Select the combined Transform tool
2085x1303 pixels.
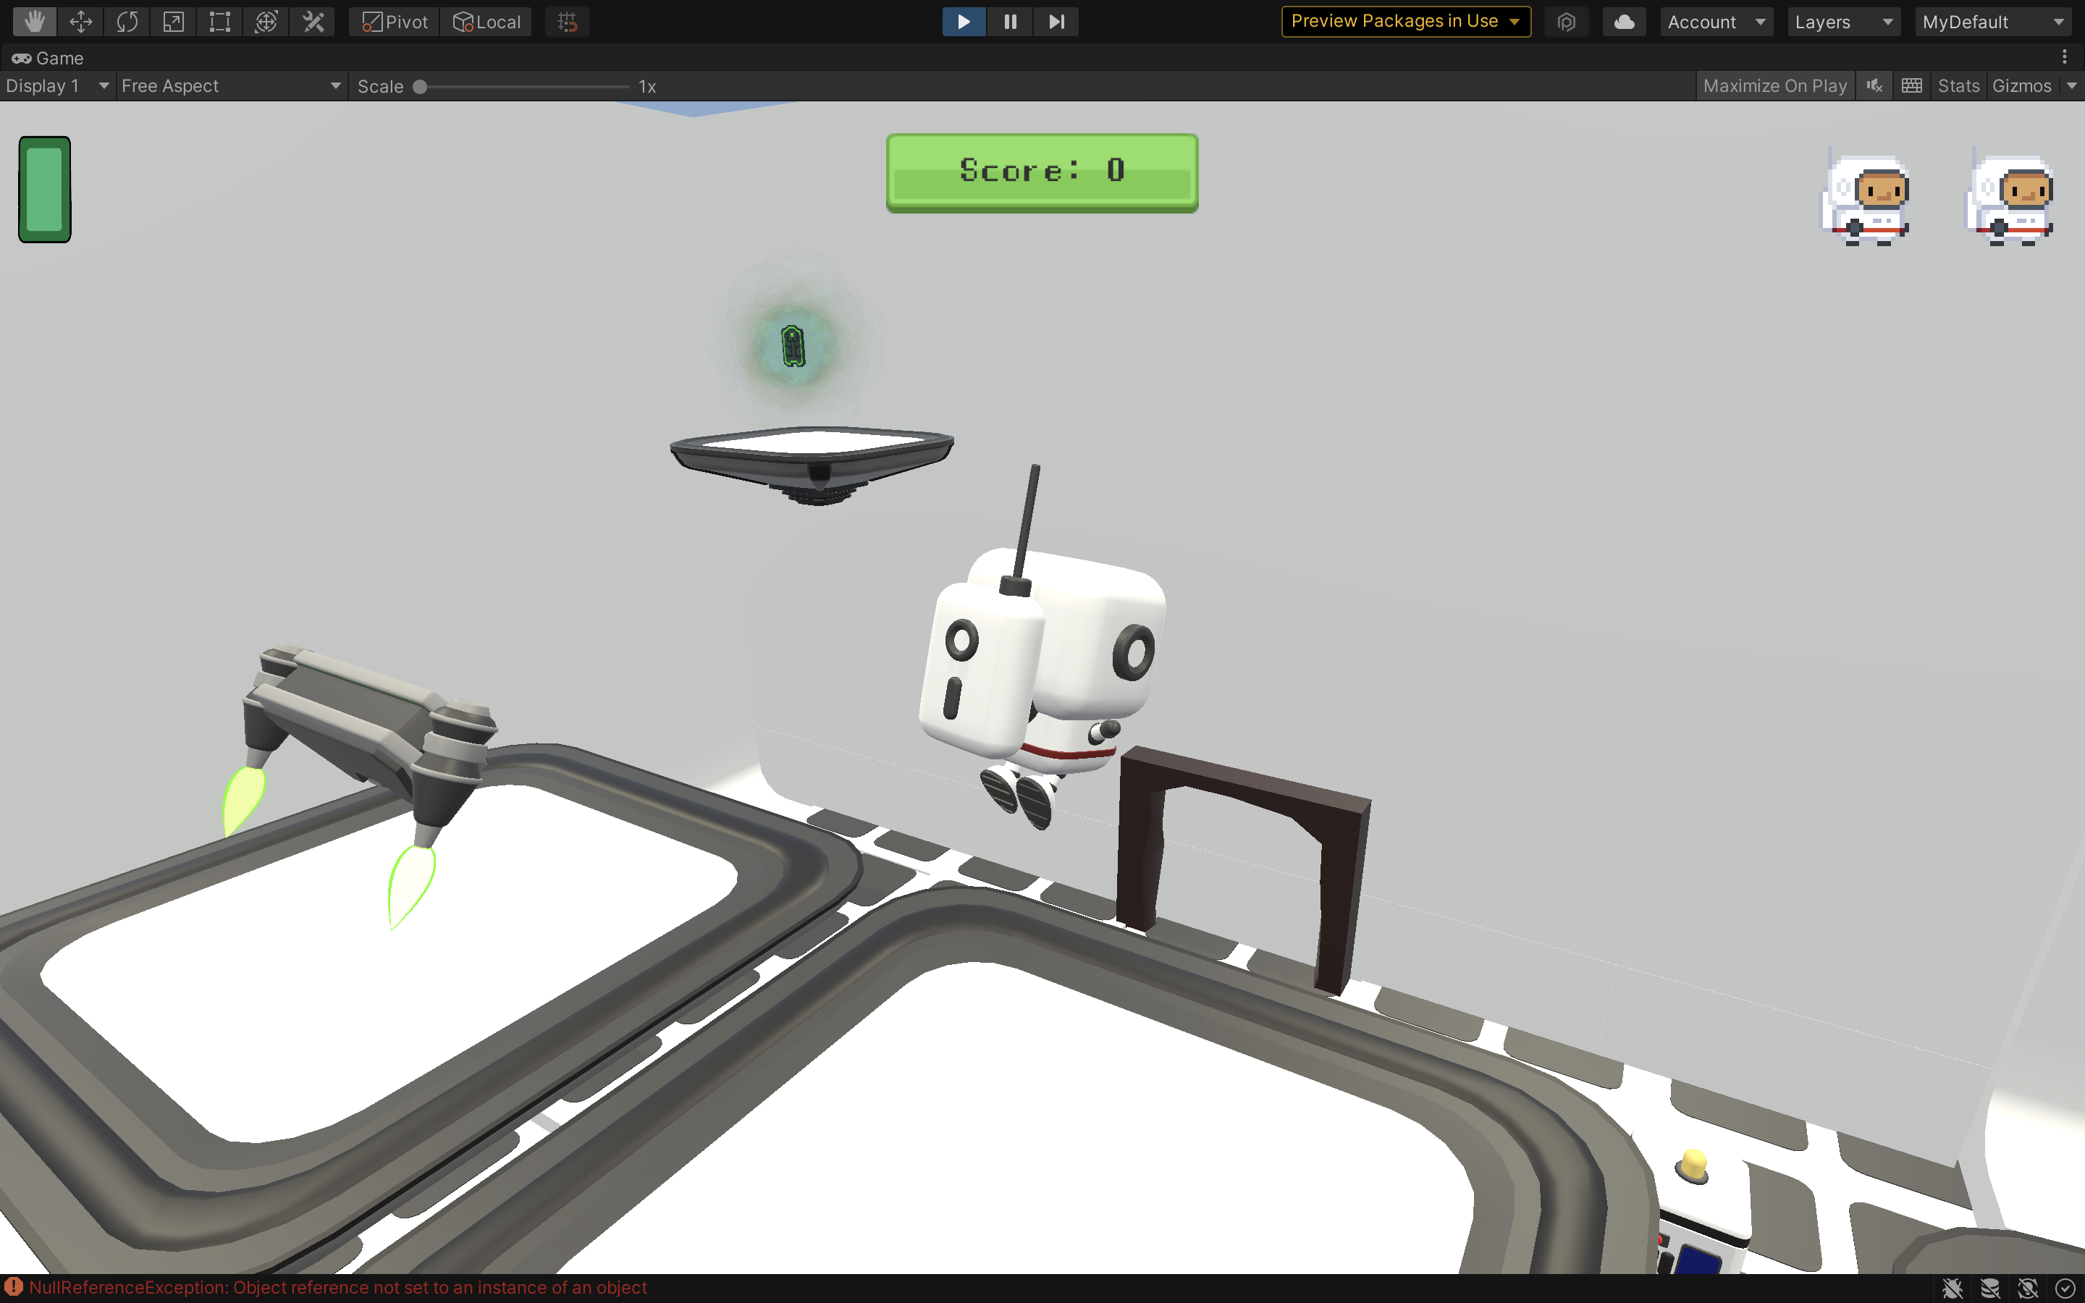(x=266, y=22)
